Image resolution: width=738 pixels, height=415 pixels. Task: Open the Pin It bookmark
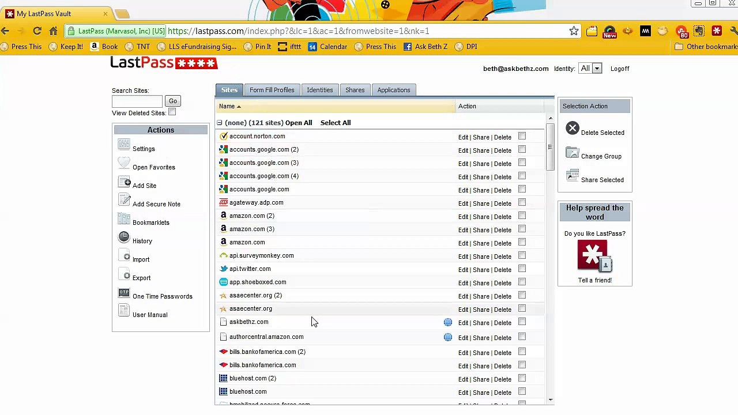[257, 47]
